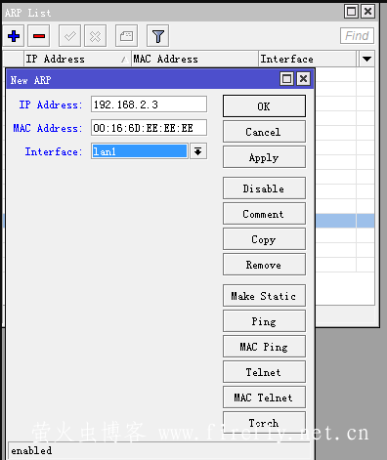Screen dimensions: 387x460
Task: Close the ARP List window
Action: pyautogui.click(x=367, y=12)
